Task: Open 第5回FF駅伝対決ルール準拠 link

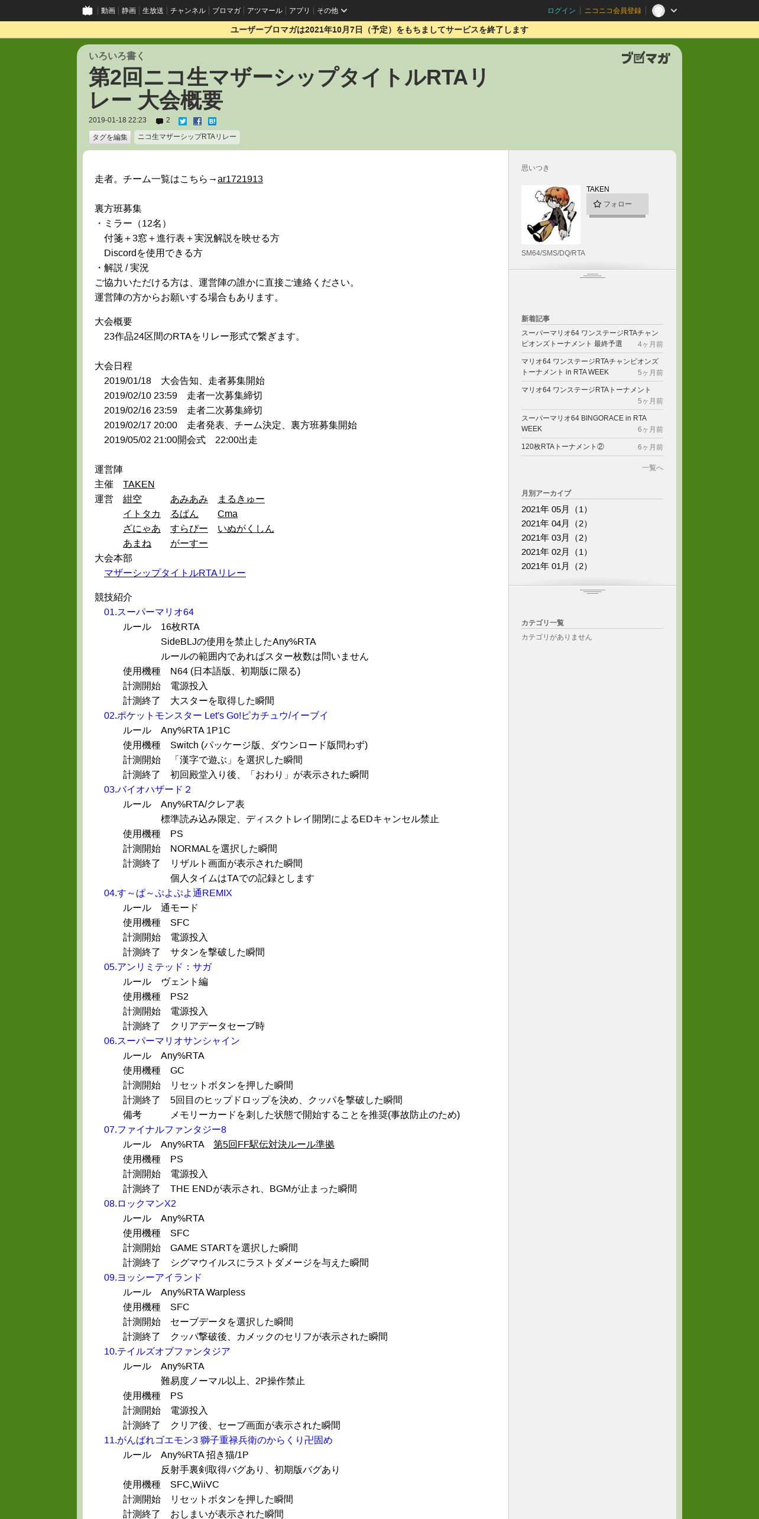Action: (x=274, y=1145)
